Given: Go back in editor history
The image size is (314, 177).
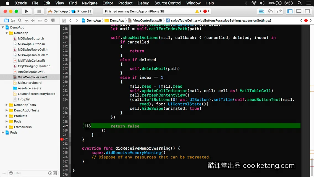Looking at the screenshot, I should tap(70, 20).
